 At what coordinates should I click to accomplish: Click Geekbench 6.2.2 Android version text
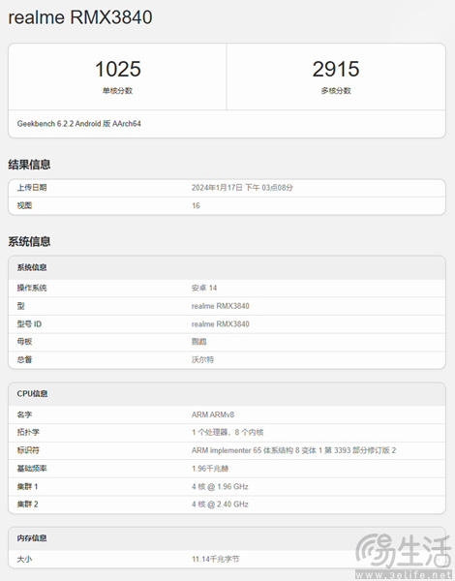click(79, 124)
